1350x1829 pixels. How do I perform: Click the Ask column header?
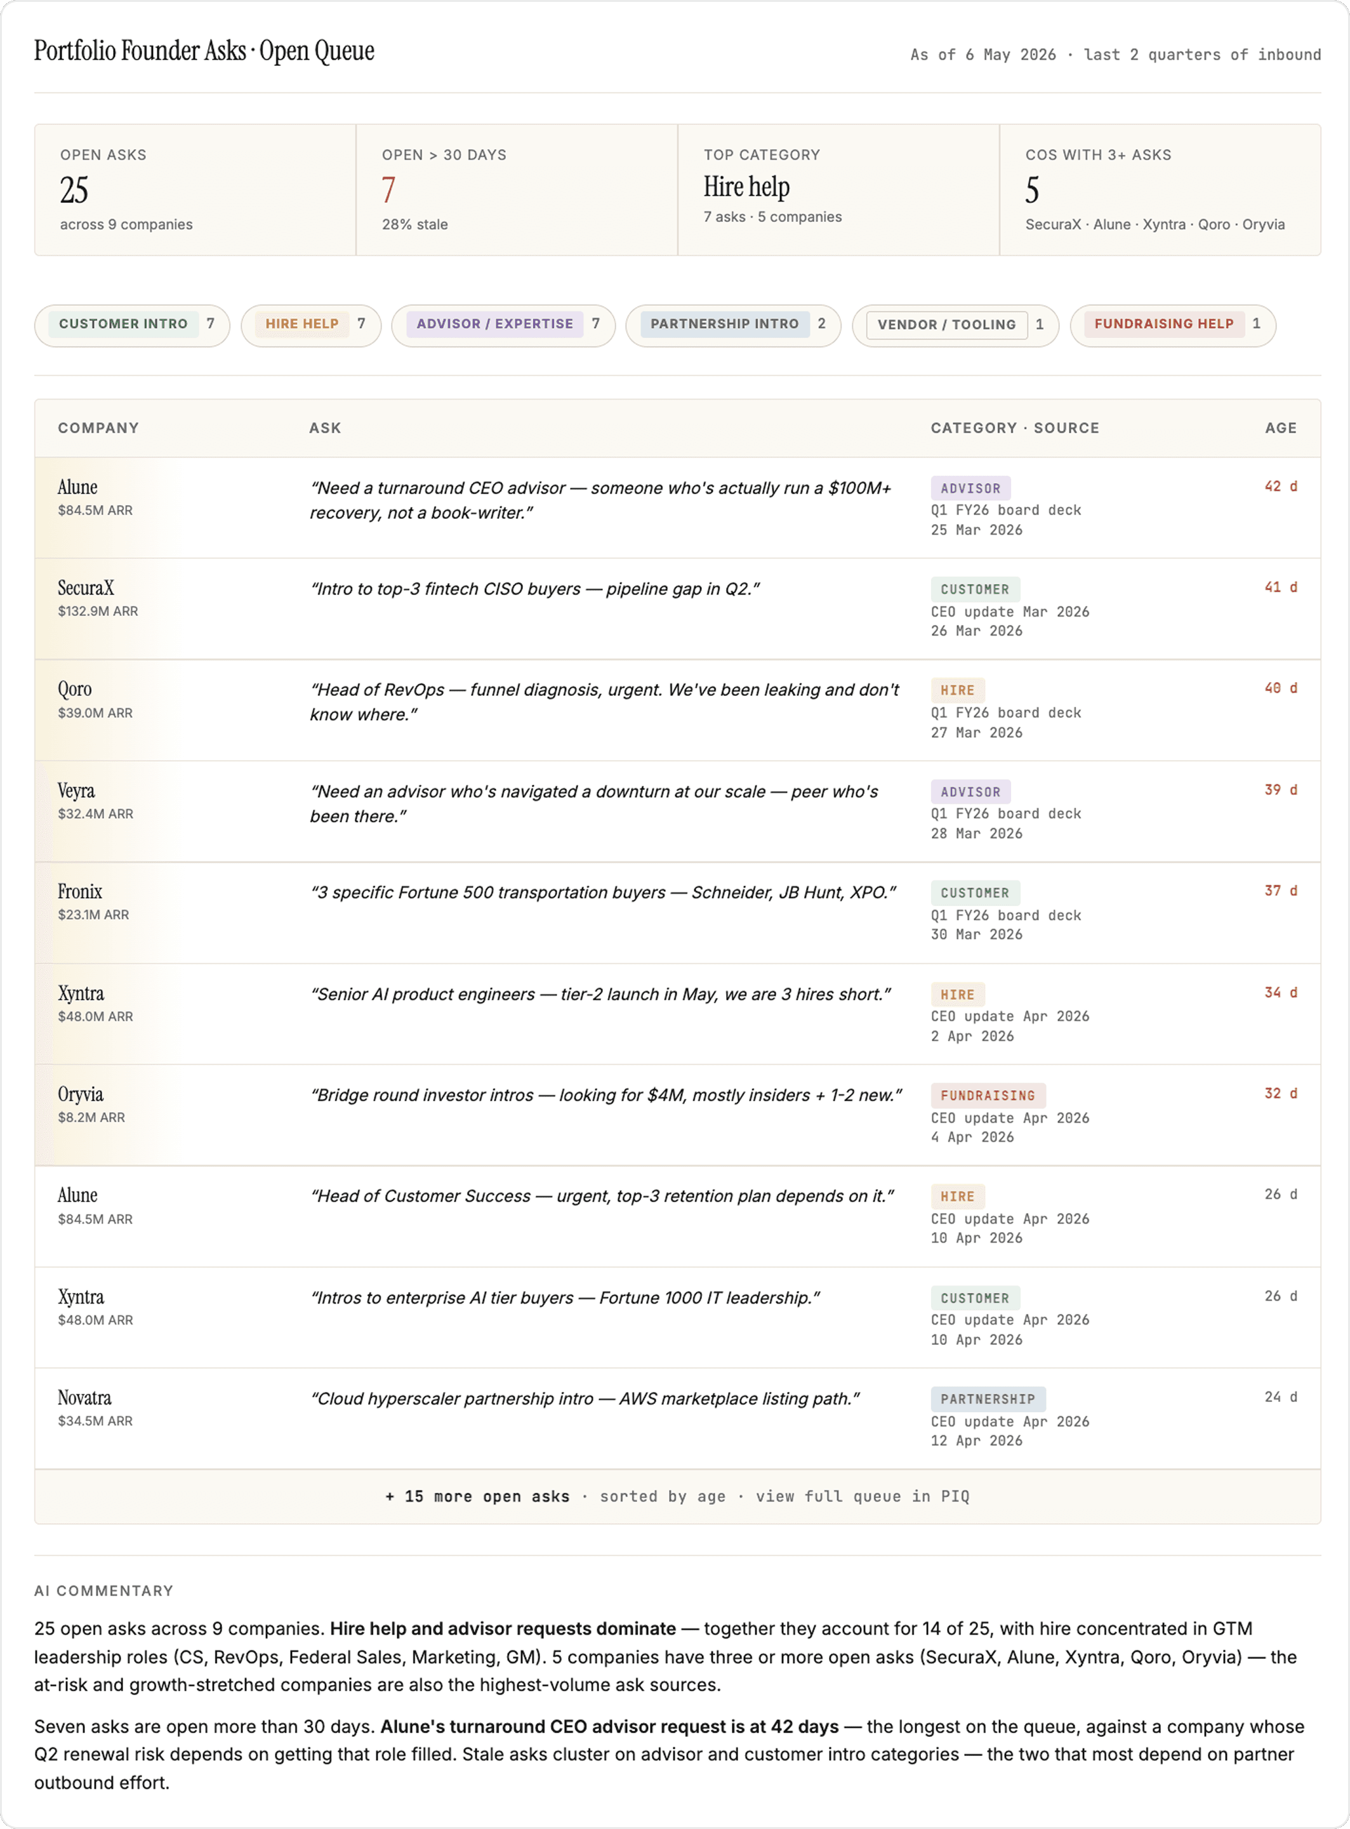[x=324, y=428]
